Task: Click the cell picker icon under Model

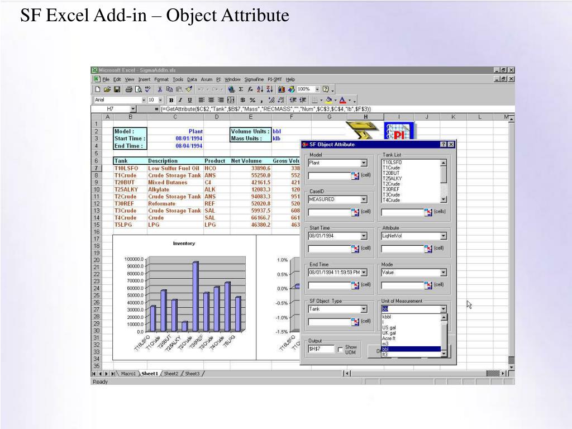Action: 355,176
